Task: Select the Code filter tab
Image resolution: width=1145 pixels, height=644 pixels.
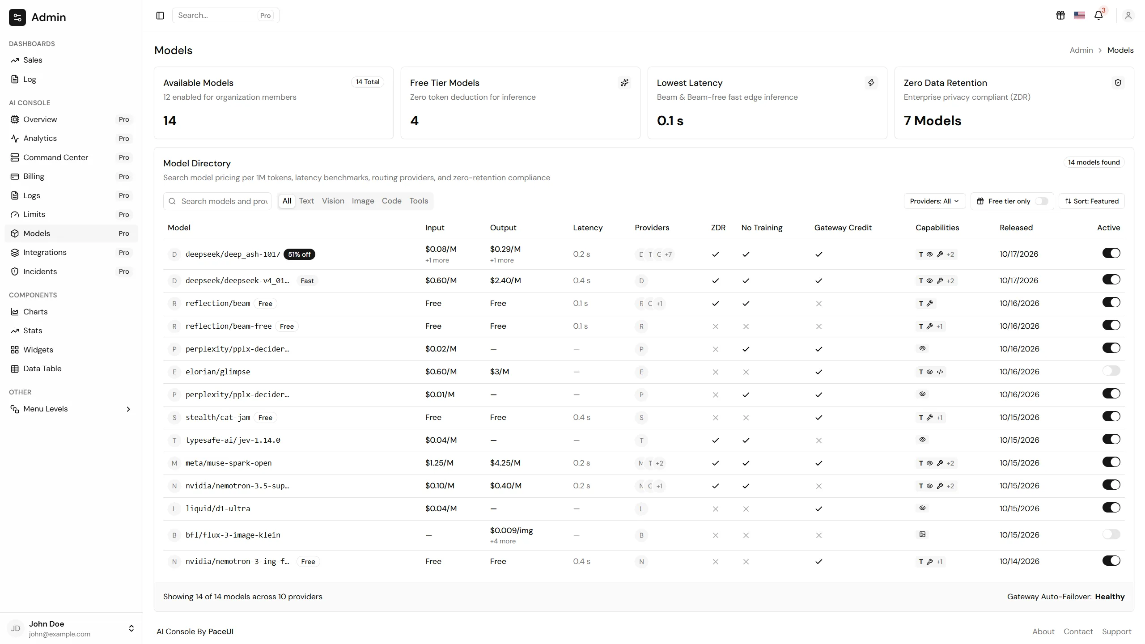Action: (391, 201)
